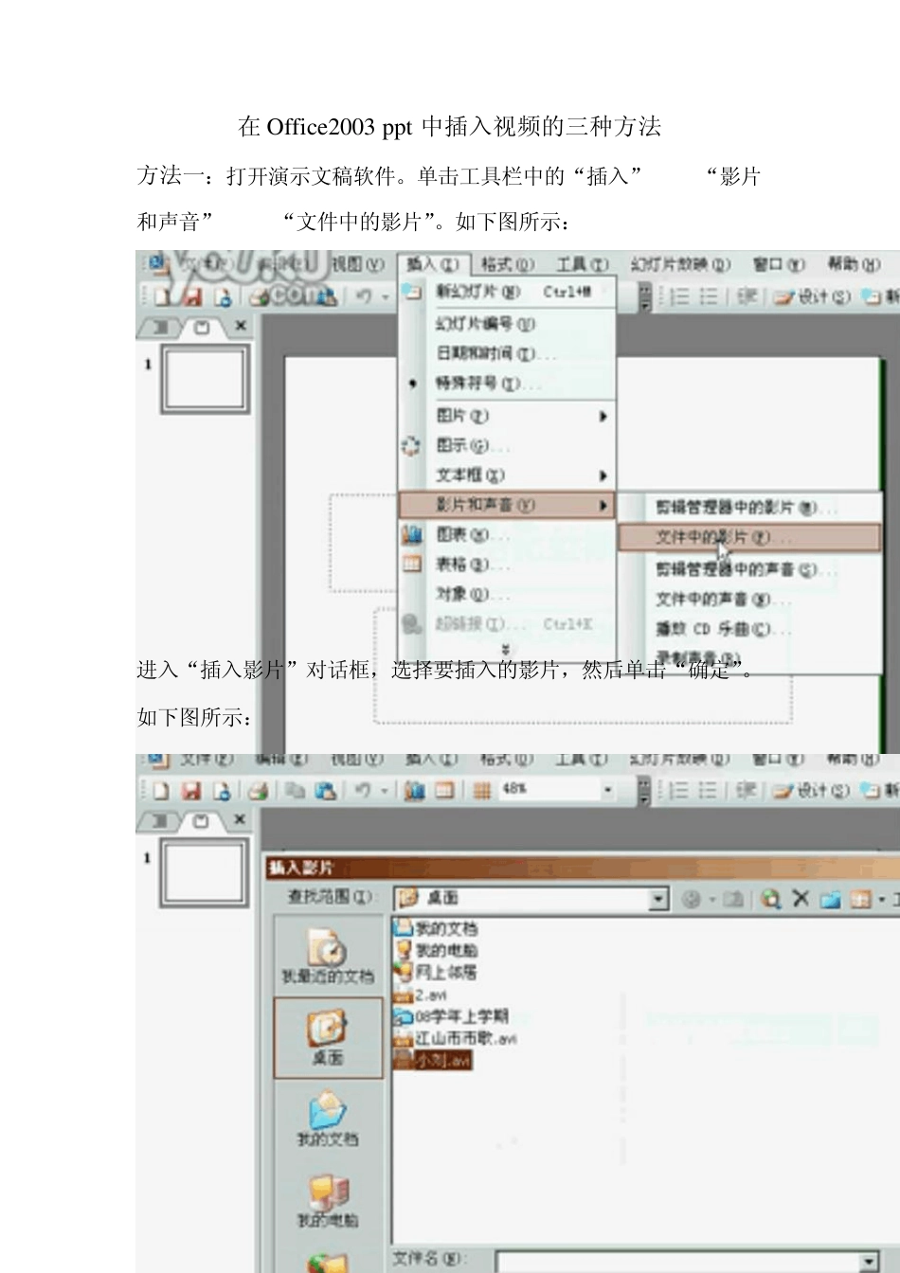Click Create New Folder icon in 插入影片 dialog
This screenshot has height=1273, width=900.
coord(831,899)
